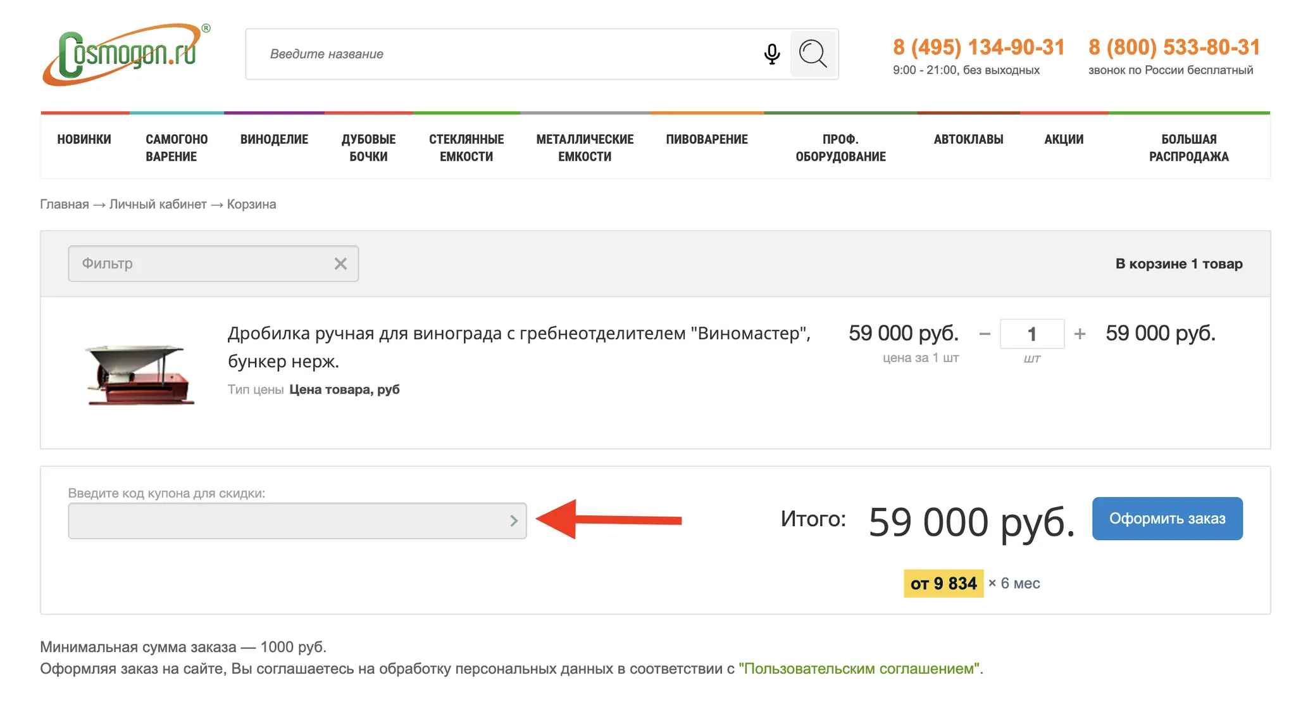This screenshot has height=711, width=1296.
Task: Click the magnifying glass search button
Action: pos(813,54)
